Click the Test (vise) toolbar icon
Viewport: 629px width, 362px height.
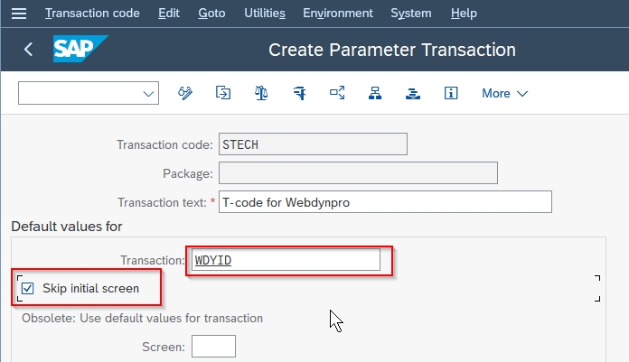[299, 93]
